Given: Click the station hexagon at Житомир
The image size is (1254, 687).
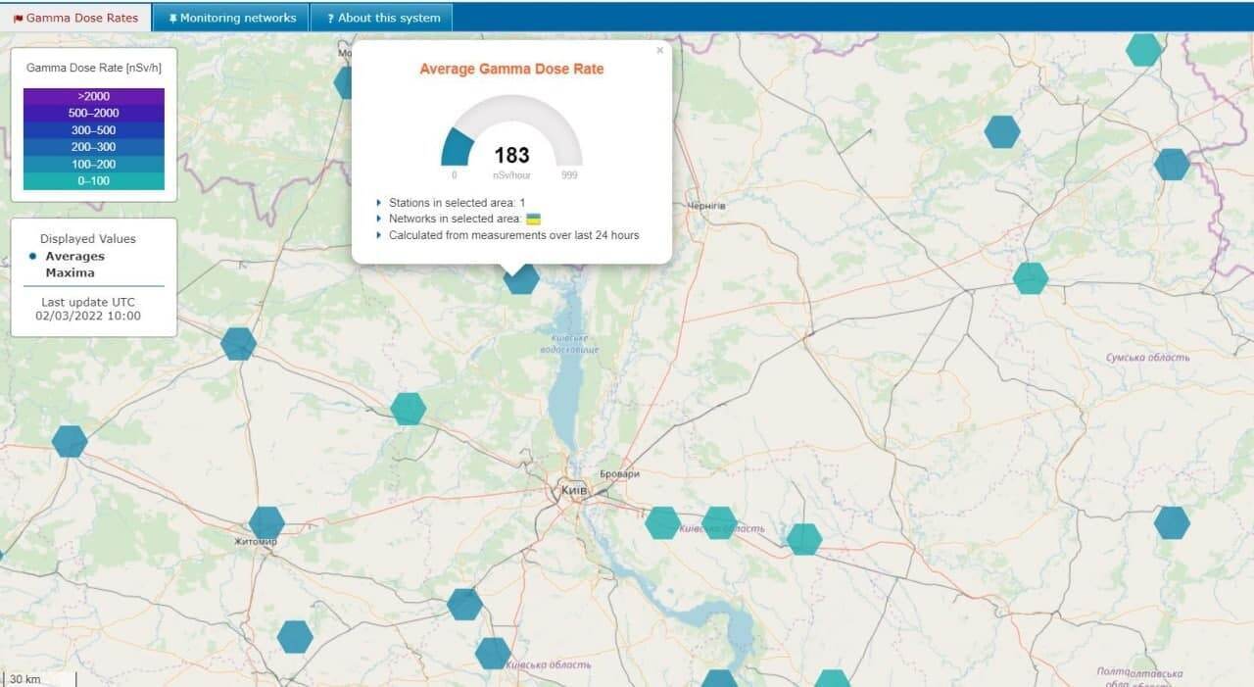Looking at the screenshot, I should click(266, 523).
